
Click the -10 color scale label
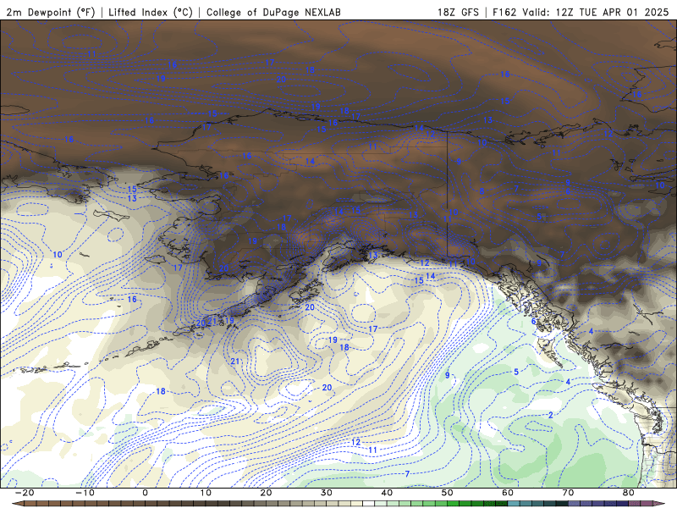click(x=85, y=493)
